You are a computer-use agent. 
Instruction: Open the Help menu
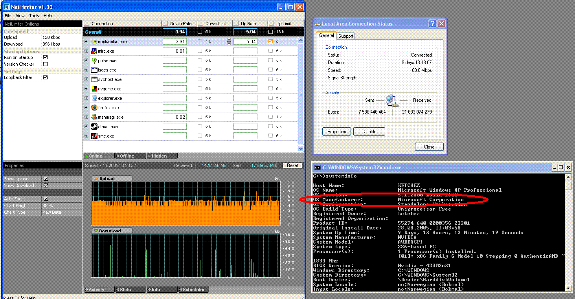[x=48, y=16]
